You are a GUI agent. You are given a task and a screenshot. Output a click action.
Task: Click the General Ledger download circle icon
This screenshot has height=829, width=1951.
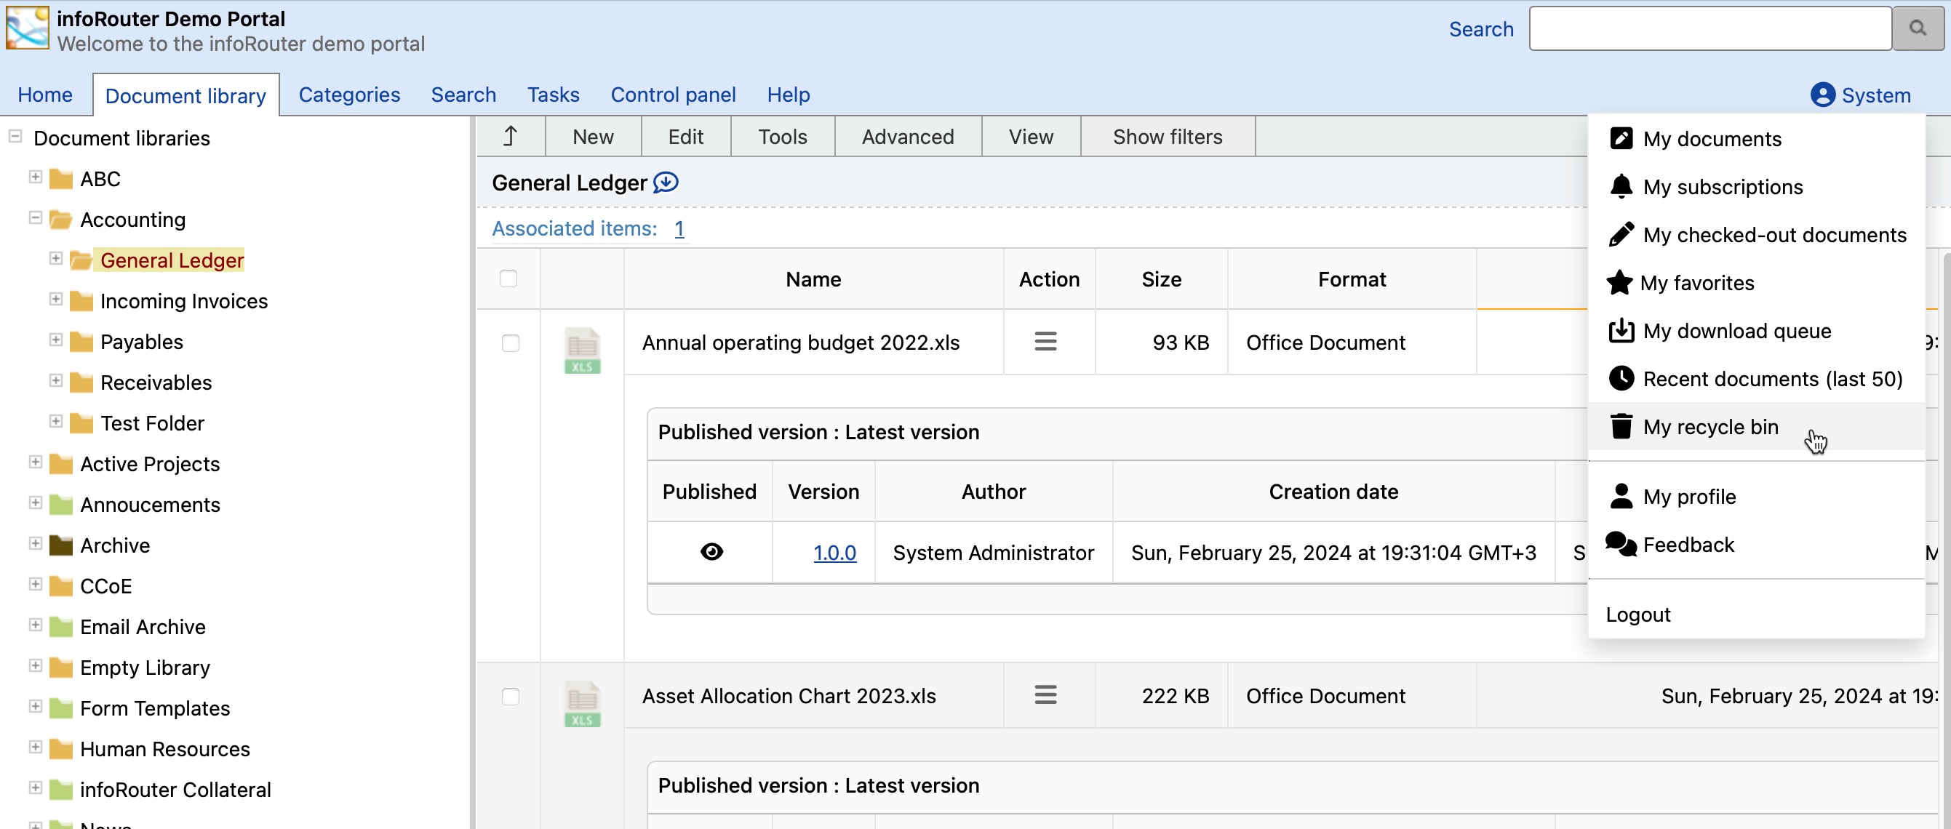[666, 183]
